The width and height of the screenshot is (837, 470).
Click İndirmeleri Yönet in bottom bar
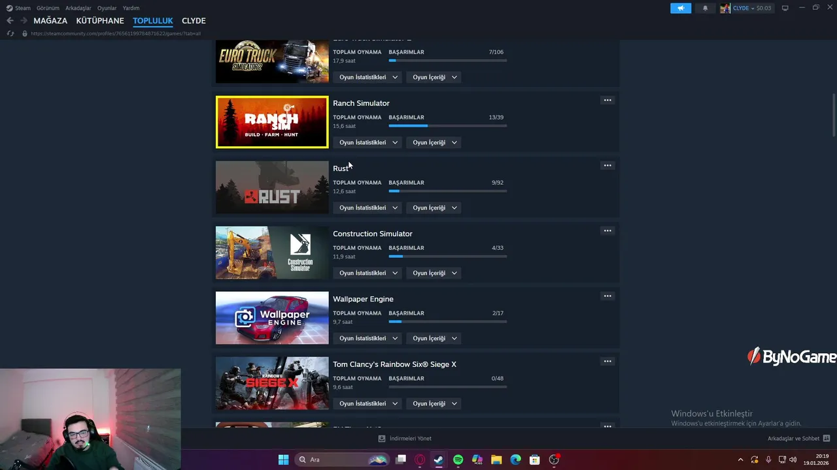[x=410, y=439]
